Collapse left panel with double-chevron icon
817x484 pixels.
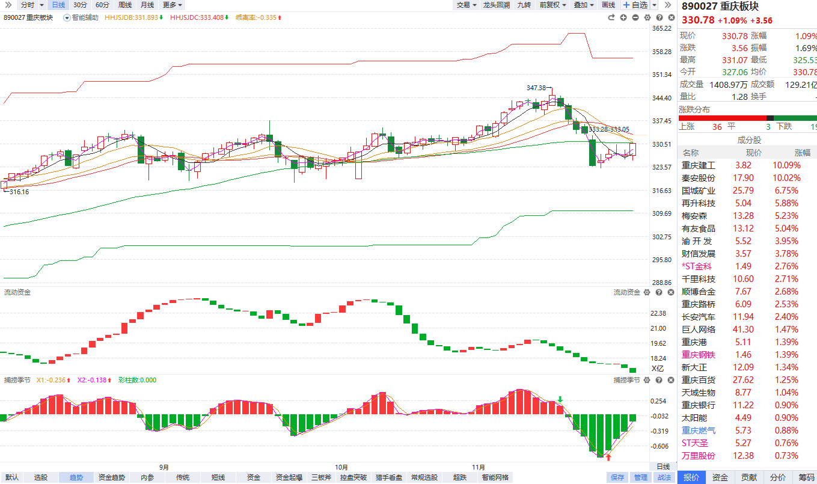coord(8,5)
